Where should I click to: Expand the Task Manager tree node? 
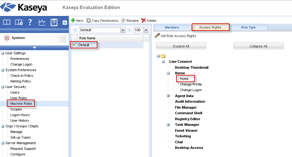click(168, 125)
